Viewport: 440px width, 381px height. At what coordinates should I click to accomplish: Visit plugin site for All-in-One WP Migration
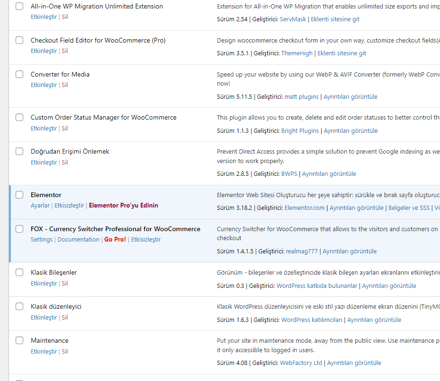(x=335, y=19)
